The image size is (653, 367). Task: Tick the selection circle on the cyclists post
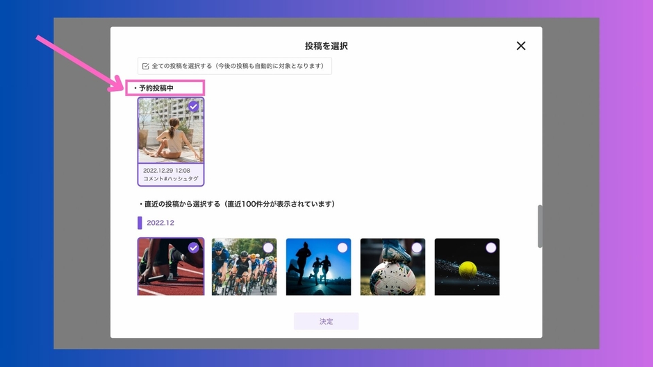pyautogui.click(x=267, y=248)
